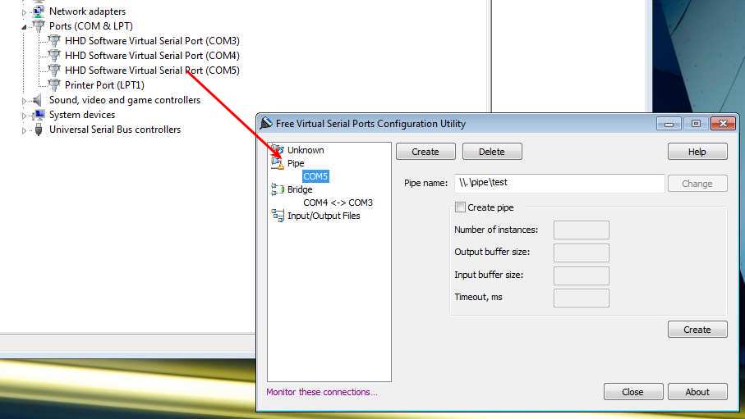
Task: Click the Universal Serial Bus controllers icon
Action: pos(39,129)
